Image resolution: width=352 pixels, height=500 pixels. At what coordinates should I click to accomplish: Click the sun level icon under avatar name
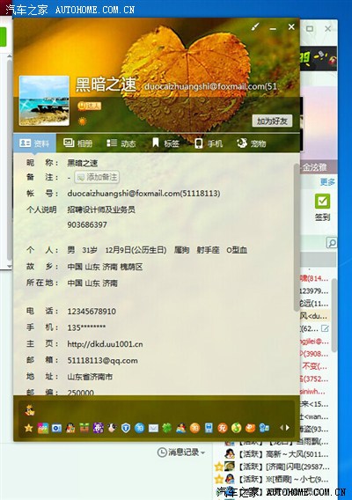pos(82,121)
